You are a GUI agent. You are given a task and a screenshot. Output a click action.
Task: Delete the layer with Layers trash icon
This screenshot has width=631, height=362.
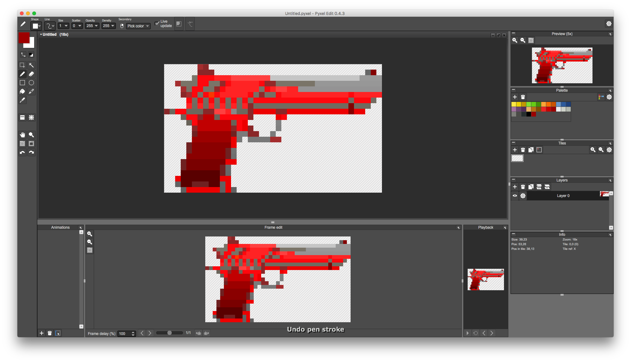pos(523,187)
